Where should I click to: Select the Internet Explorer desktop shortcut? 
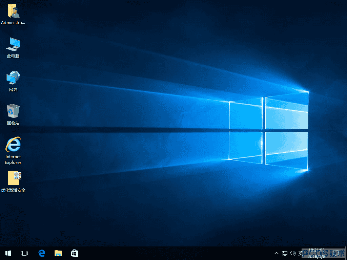13,151
